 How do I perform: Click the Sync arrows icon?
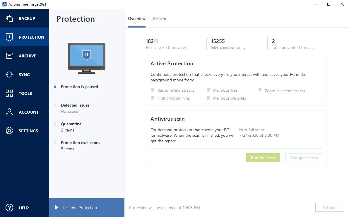pyautogui.click(x=9, y=74)
